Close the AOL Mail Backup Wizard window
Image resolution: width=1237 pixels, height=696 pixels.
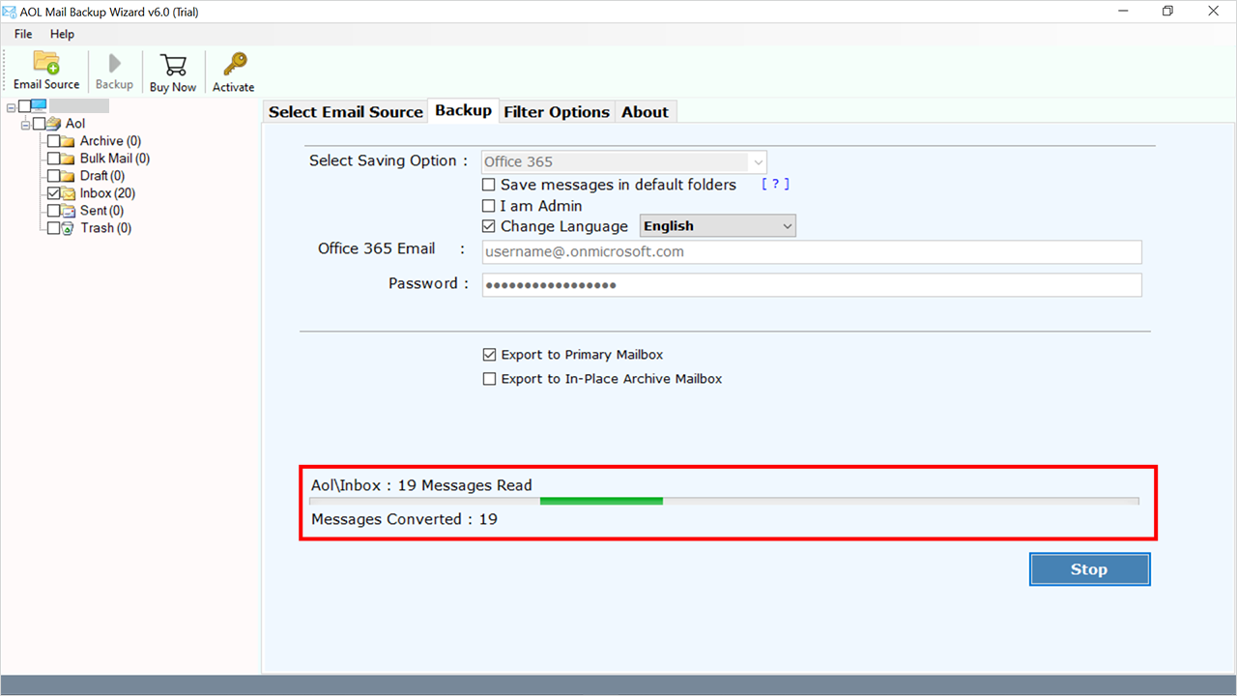(1213, 11)
